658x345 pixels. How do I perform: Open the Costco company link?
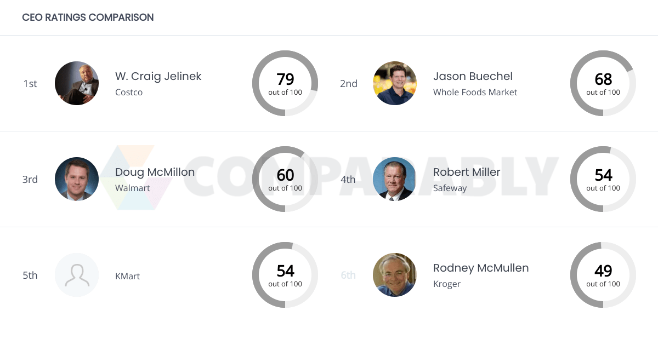(129, 92)
